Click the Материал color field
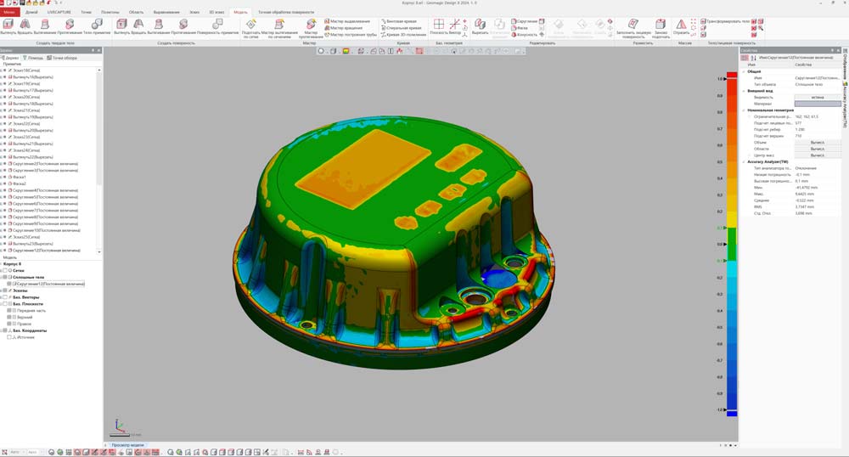Viewport: 849px width, 457px height. pos(818,104)
